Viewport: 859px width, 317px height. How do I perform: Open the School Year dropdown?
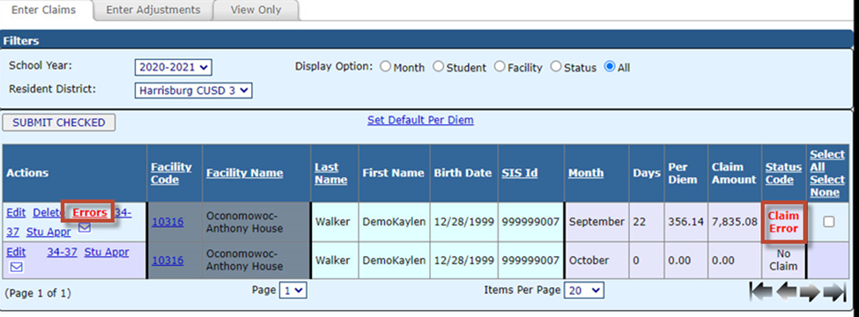(173, 67)
